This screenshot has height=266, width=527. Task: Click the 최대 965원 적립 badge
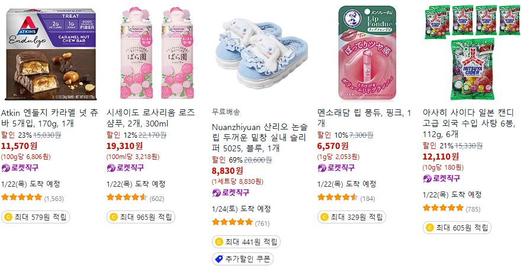[141, 217]
